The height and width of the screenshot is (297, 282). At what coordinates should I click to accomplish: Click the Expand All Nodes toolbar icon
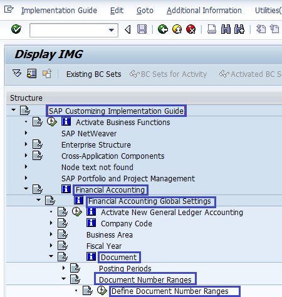[x=17, y=74]
